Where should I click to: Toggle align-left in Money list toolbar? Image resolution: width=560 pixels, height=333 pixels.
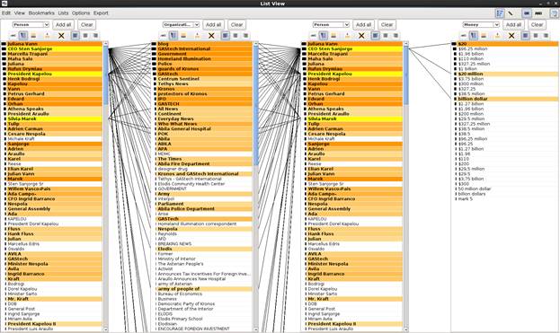[525, 35]
